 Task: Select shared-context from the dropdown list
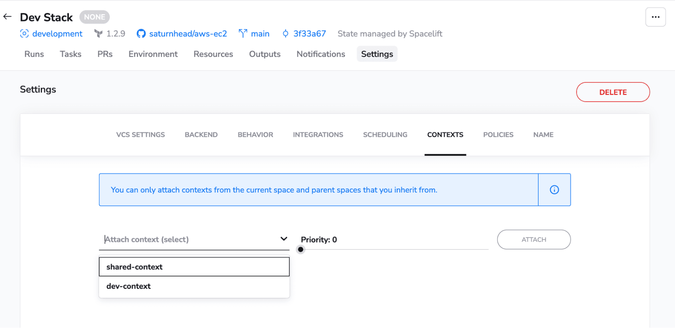coord(194,267)
